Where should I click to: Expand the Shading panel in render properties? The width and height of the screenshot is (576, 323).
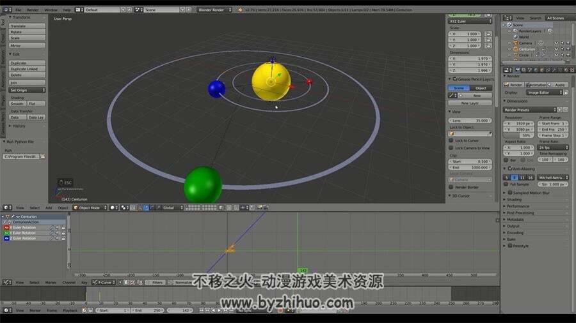point(513,200)
